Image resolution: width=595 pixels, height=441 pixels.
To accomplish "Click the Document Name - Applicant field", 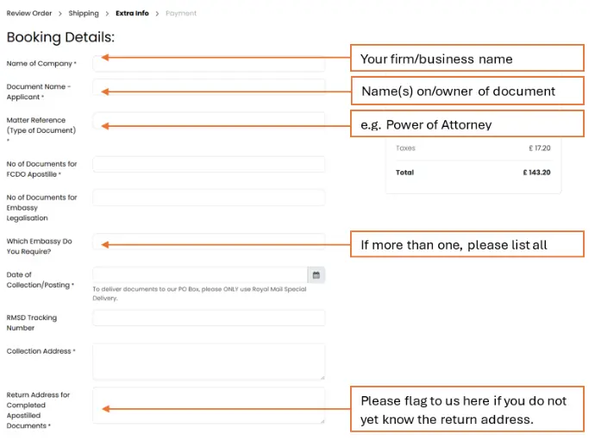I will [209, 88].
